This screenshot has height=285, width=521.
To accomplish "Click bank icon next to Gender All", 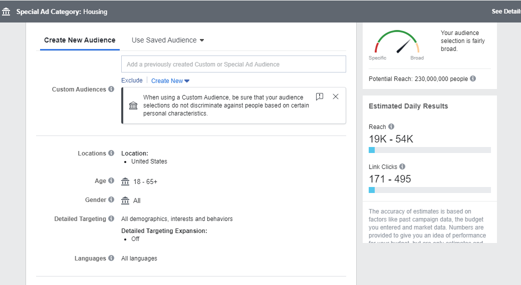I will point(125,200).
